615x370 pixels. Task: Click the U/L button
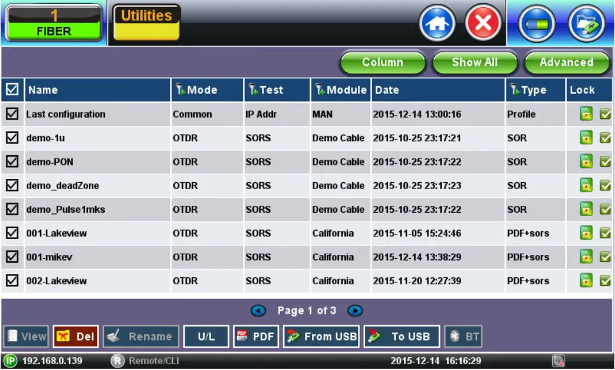tap(206, 336)
